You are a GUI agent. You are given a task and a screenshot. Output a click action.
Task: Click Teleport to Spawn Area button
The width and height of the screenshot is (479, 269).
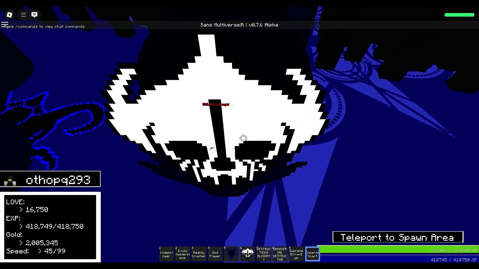coord(398,238)
